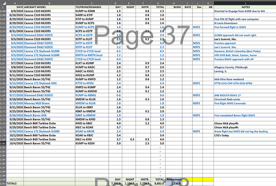
Task: Click cell 'Beech Baron G58'
Action: tap(49, 115)
